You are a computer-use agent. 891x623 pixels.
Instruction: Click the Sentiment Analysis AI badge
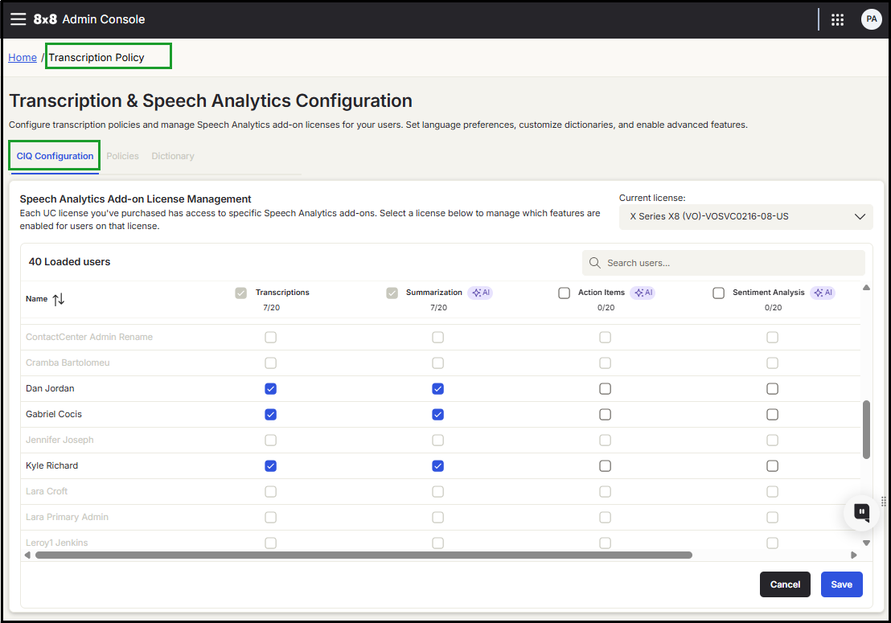coord(822,293)
